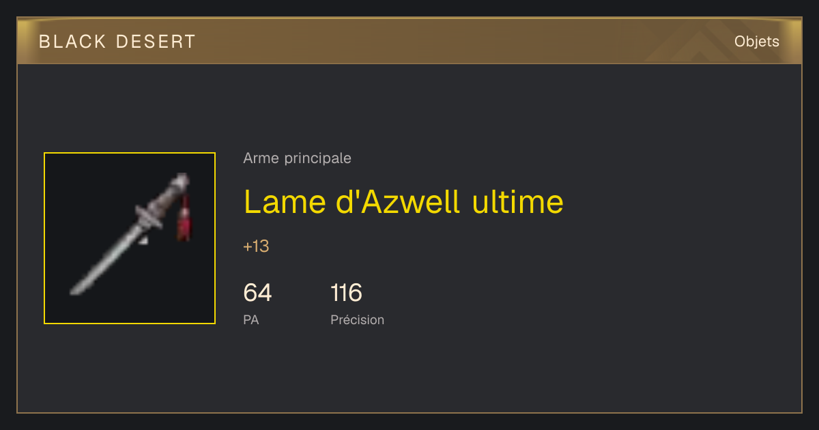
Task: Select the +13 enhancement level
Action: tap(256, 246)
